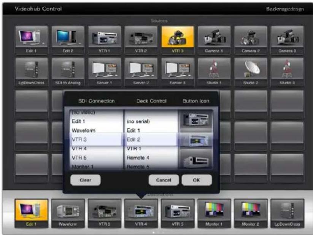Click the highlighted VTR 3 source
313x235 pixels.
point(178,40)
